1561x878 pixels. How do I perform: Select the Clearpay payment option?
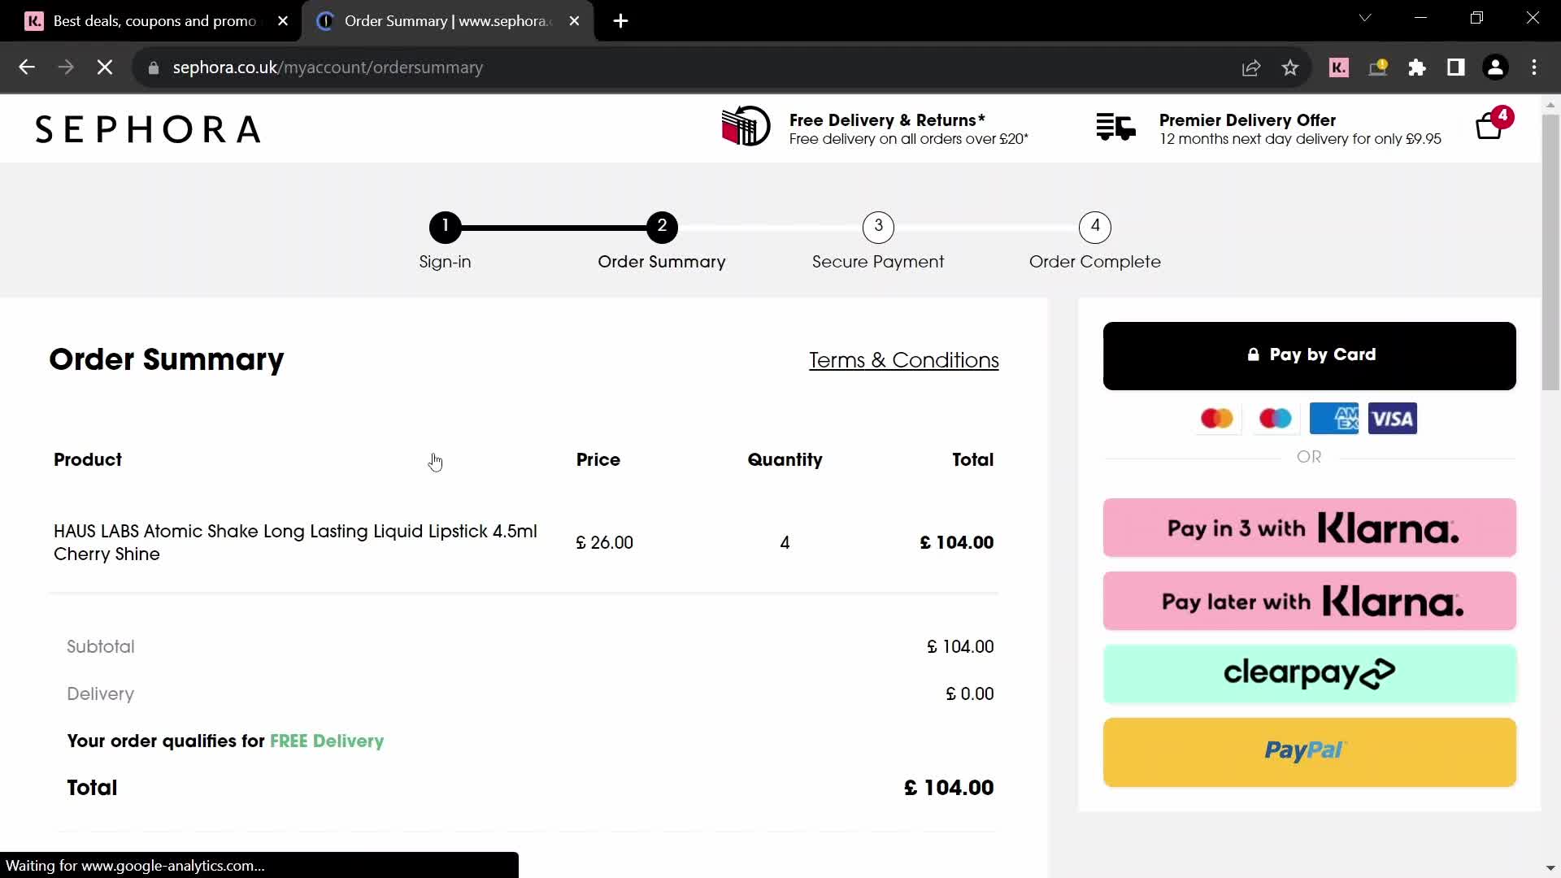(x=1309, y=672)
